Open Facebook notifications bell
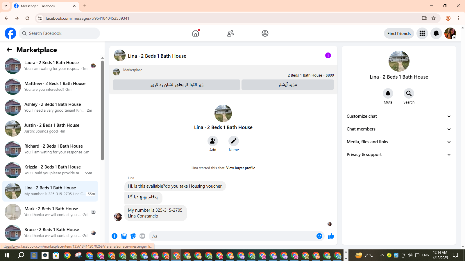Viewport: 465px width, 261px height. coord(436,33)
